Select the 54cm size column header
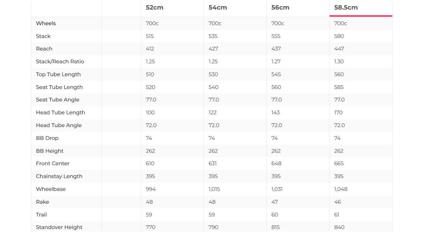 click(x=218, y=8)
